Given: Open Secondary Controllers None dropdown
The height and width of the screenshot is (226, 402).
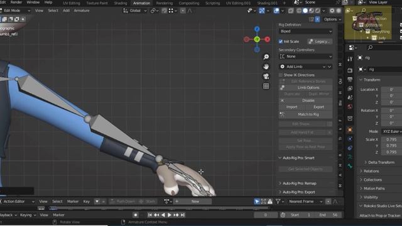Looking at the screenshot, I should [306, 56].
